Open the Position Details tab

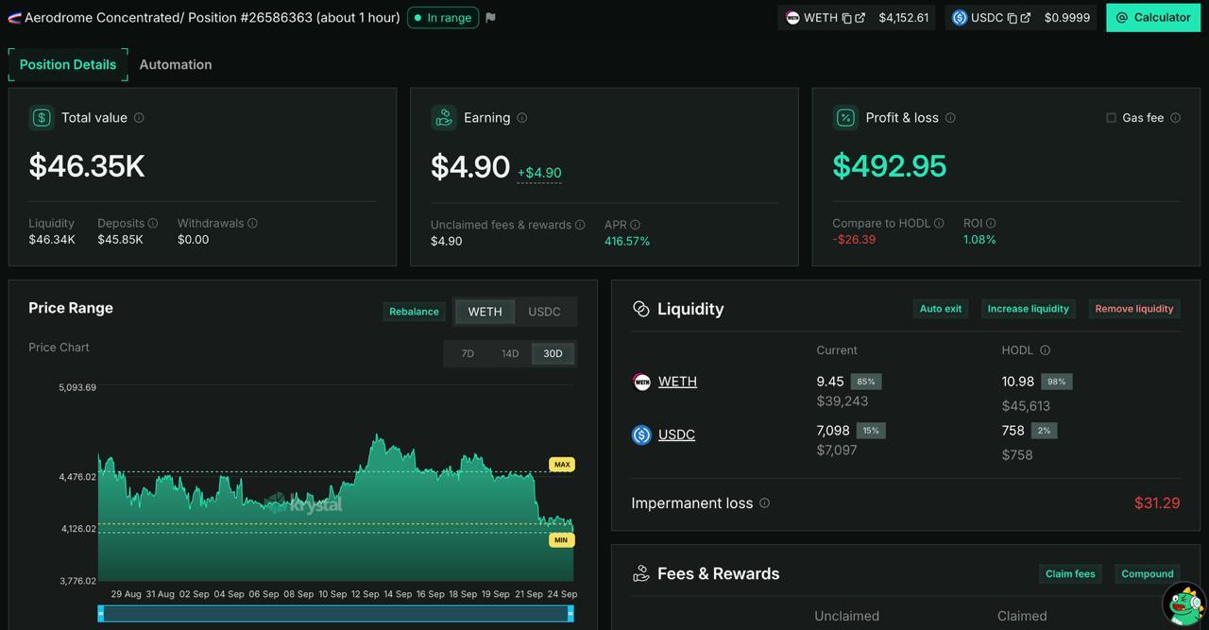(68, 64)
